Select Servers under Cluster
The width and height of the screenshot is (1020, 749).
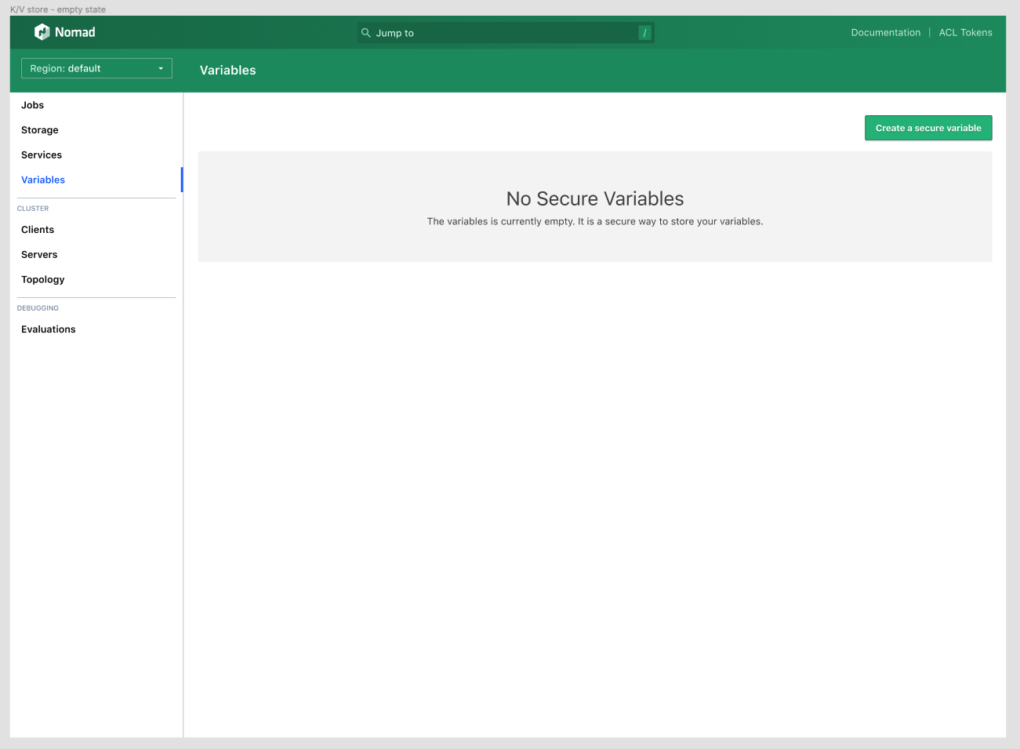(38, 254)
